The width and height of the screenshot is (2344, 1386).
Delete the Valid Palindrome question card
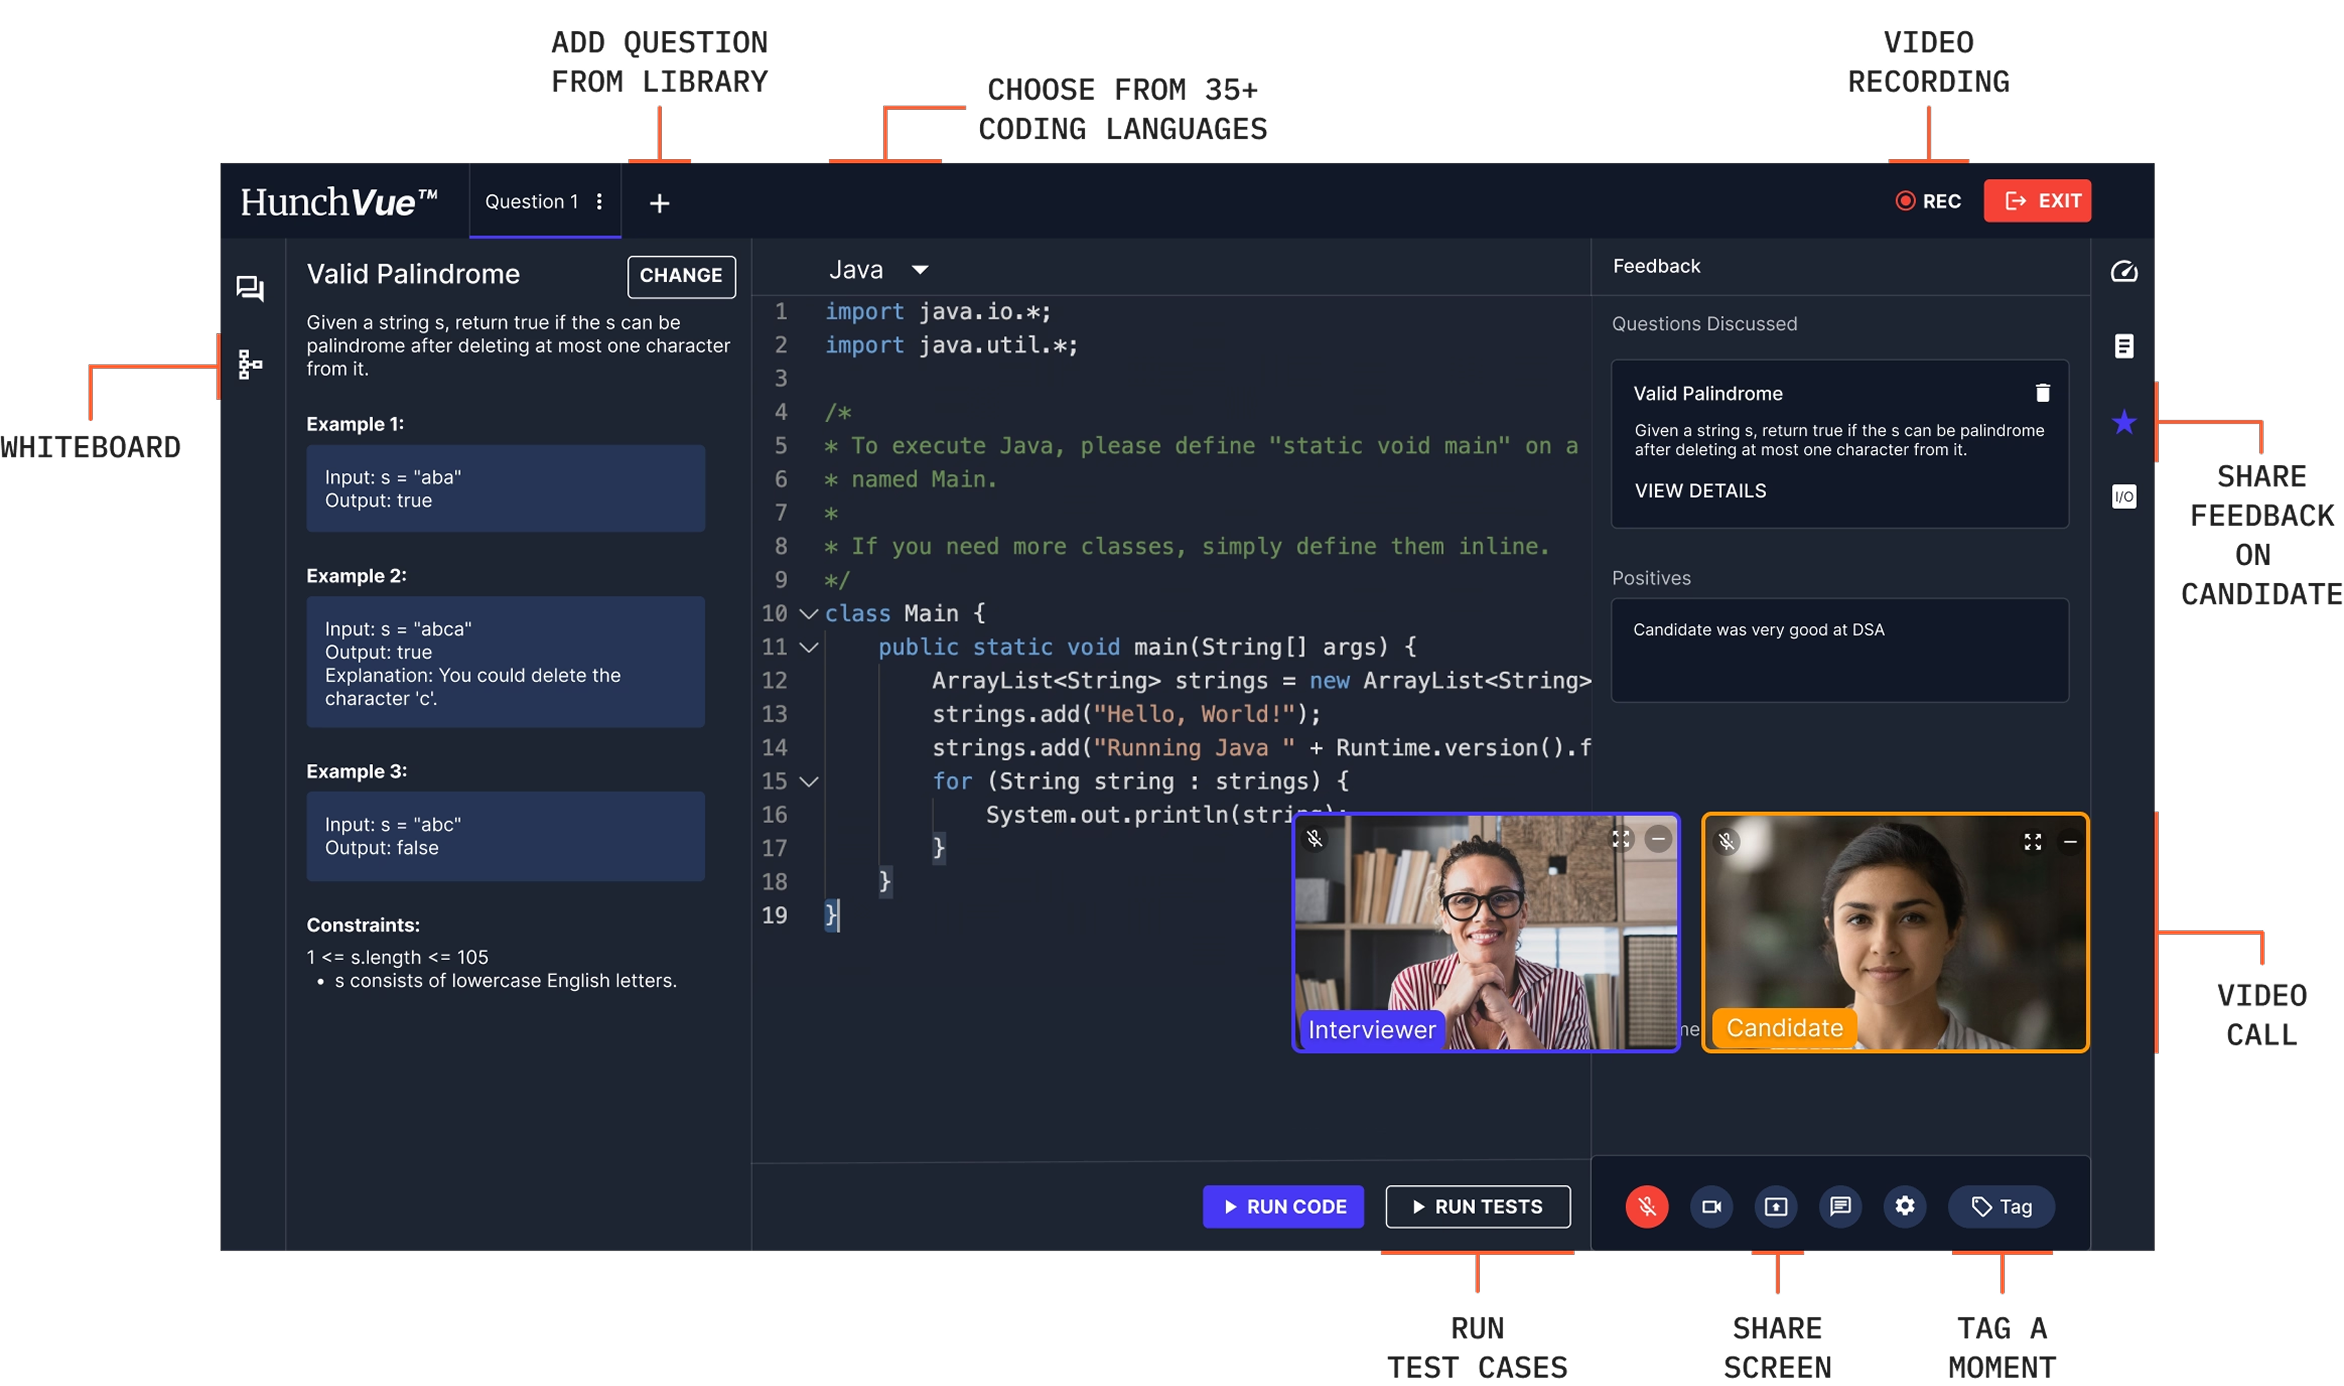tap(2042, 393)
